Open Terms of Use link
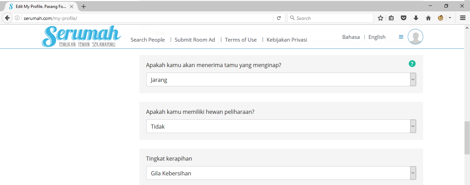The image size is (470, 185). 241,40
